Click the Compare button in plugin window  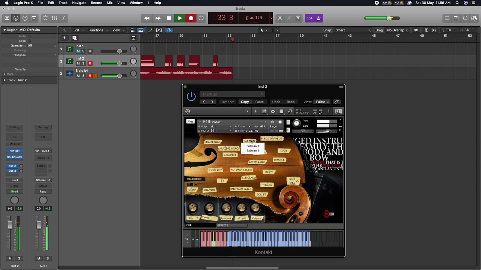(x=227, y=102)
